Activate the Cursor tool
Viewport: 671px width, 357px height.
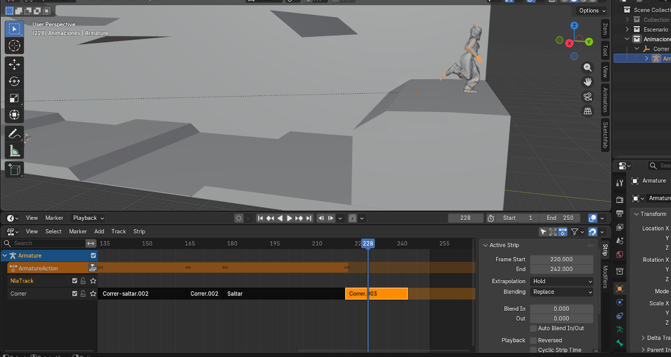point(14,46)
